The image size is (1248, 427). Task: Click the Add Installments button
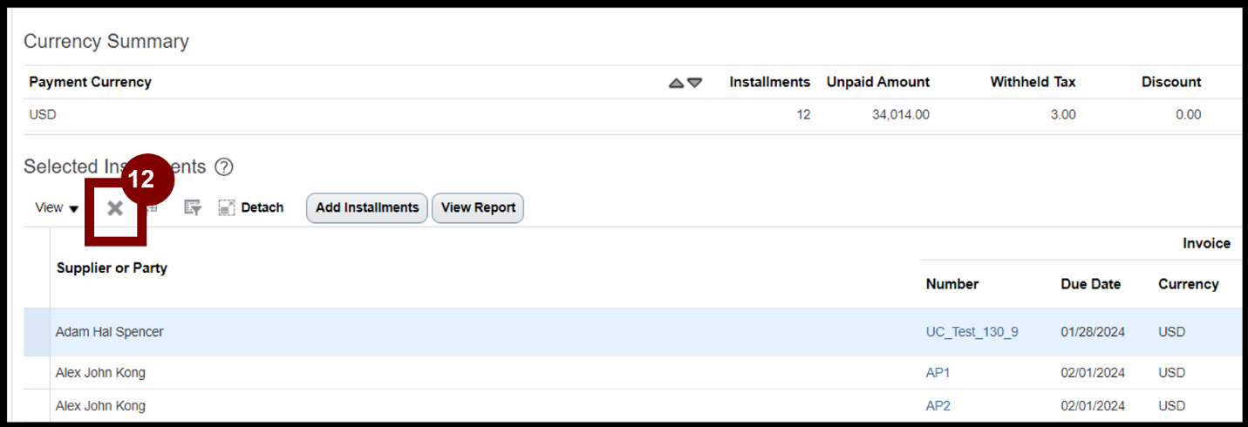pyautogui.click(x=367, y=207)
